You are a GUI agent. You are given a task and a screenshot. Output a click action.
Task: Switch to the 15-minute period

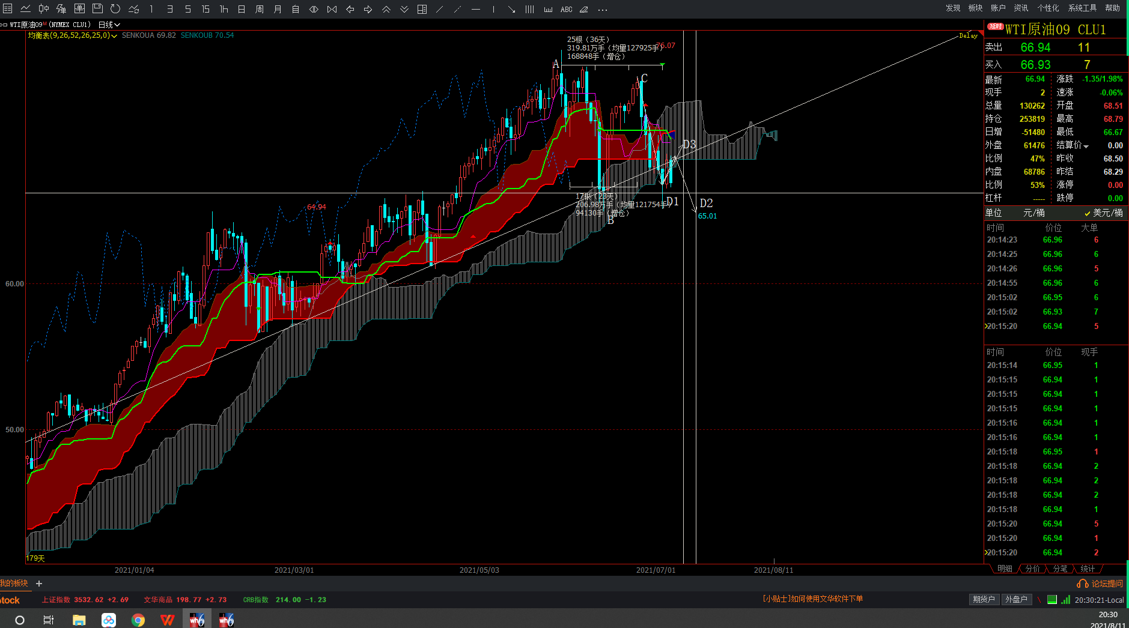point(205,9)
